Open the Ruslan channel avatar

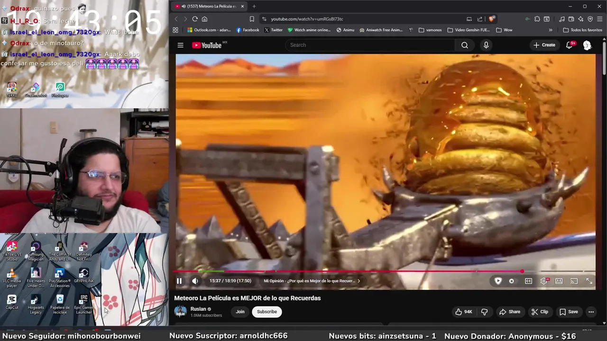tap(180, 312)
